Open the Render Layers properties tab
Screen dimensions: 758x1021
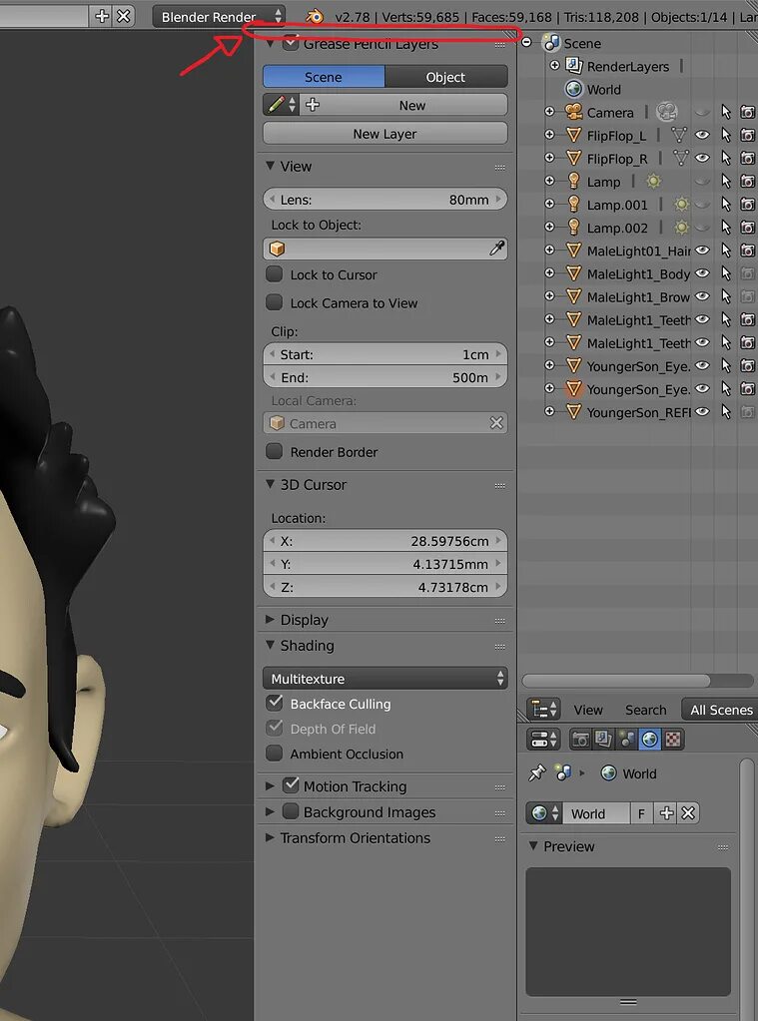603,740
